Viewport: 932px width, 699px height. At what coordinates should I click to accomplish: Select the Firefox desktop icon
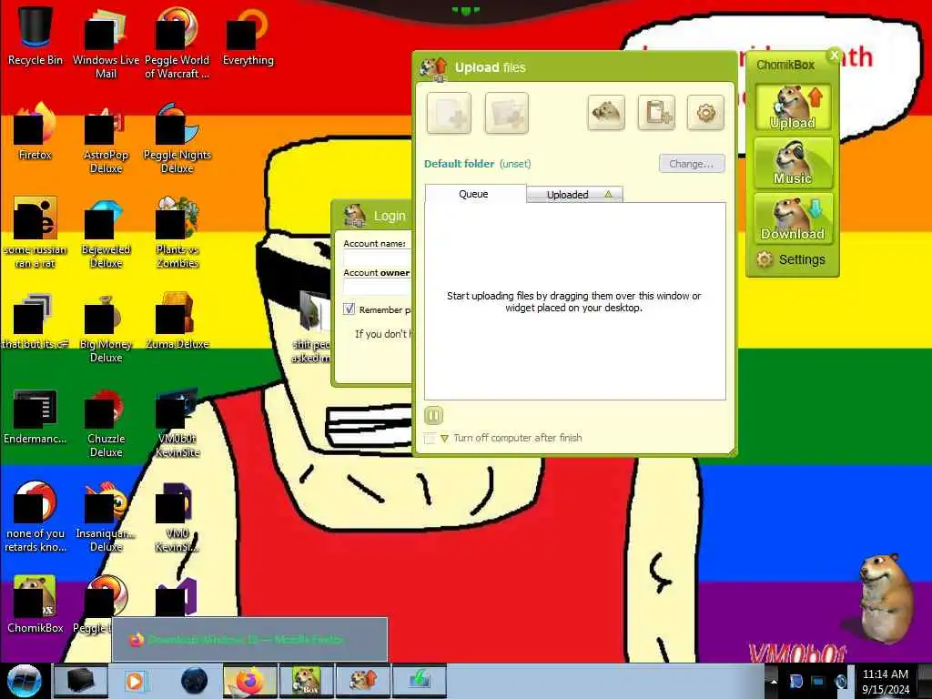35,131
